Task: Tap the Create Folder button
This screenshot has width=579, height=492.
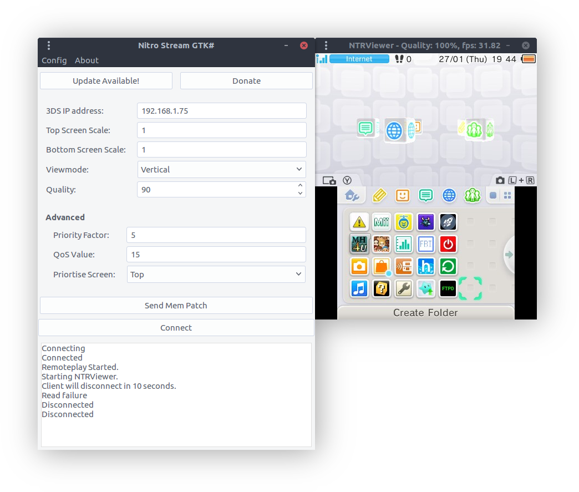Action: [425, 312]
